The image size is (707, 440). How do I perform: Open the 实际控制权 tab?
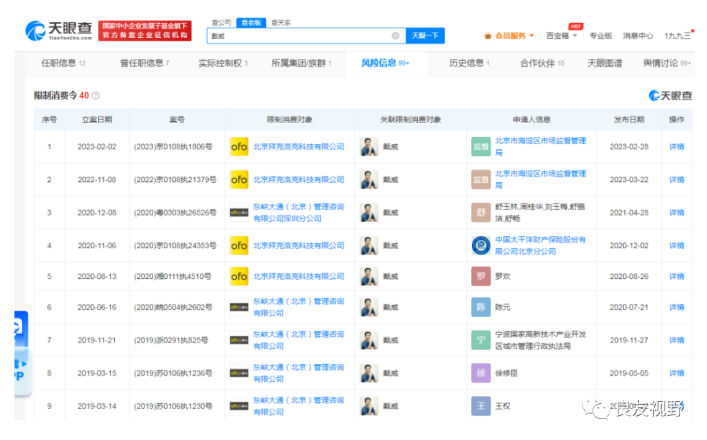223,63
